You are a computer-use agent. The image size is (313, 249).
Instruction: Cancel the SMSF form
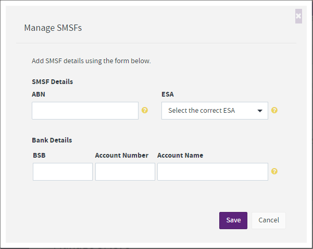(x=269, y=220)
